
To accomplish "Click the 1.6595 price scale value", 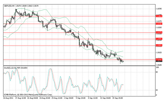I will [x=159, y=9].
